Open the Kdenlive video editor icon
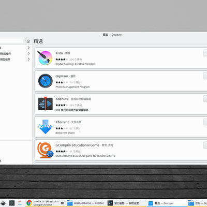Screen dimensions: 207x207 pyautogui.click(x=46, y=103)
